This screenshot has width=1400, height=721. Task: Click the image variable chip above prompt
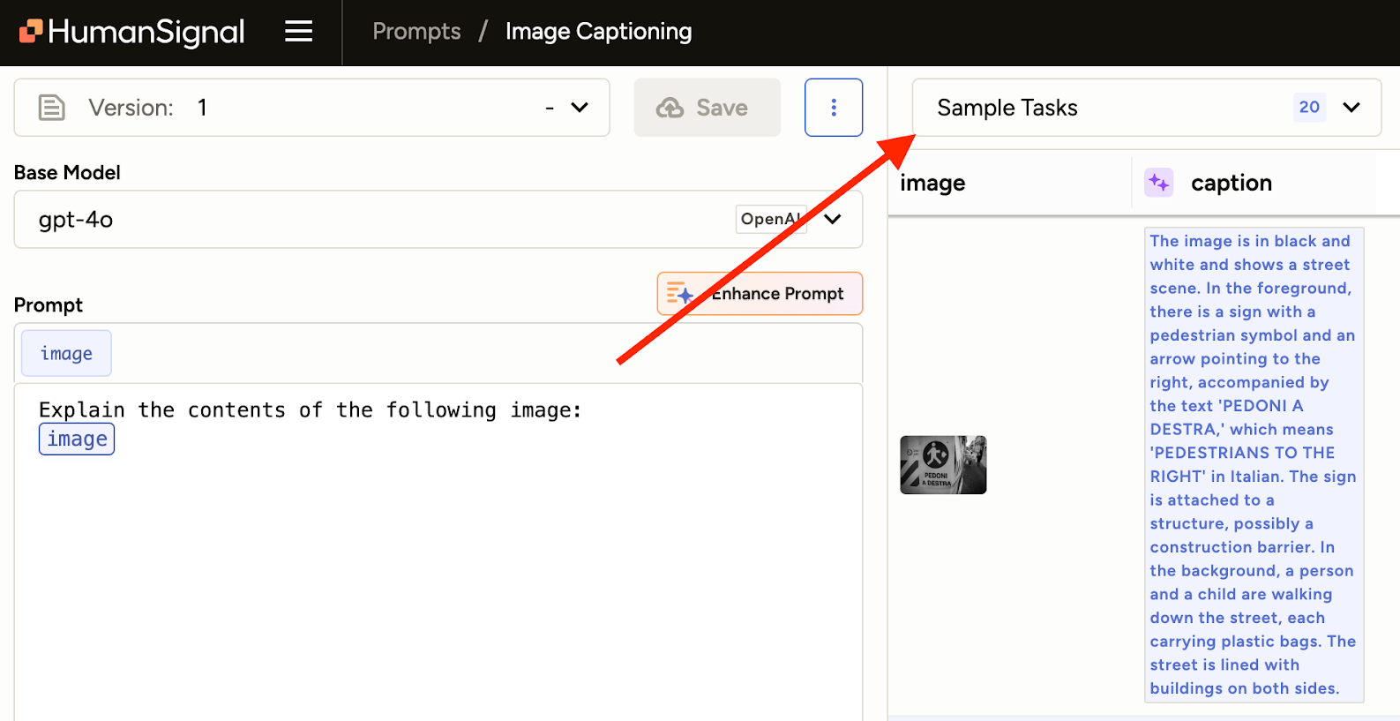click(66, 353)
